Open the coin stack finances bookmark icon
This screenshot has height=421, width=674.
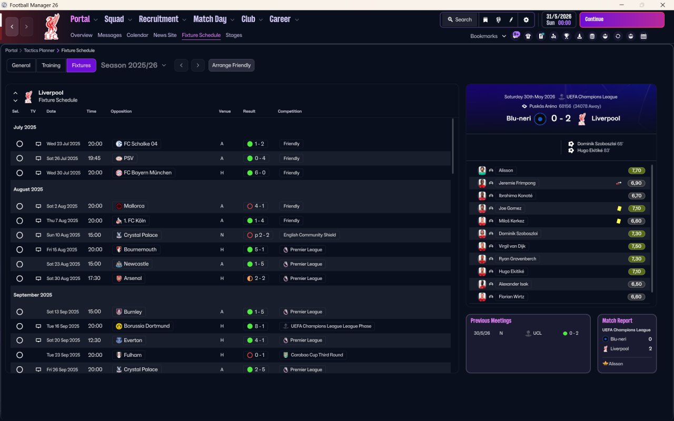coord(592,36)
